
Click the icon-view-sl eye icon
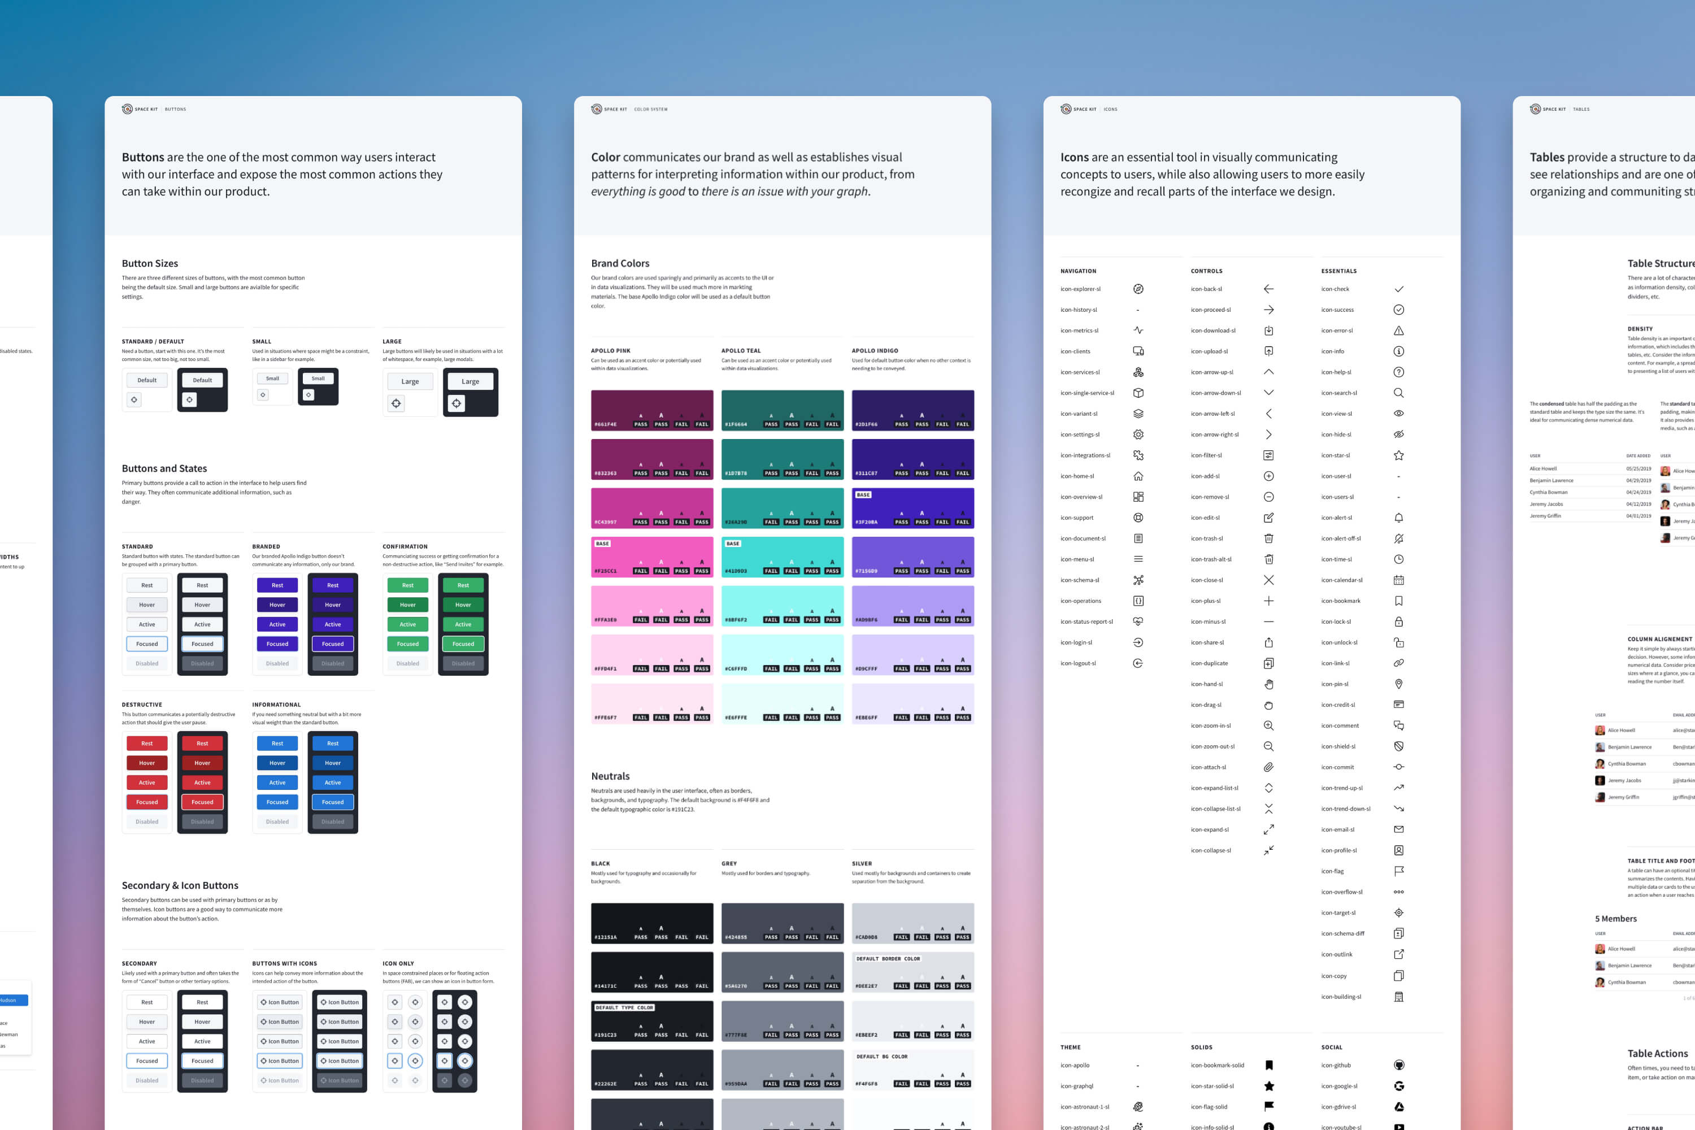coord(1398,414)
